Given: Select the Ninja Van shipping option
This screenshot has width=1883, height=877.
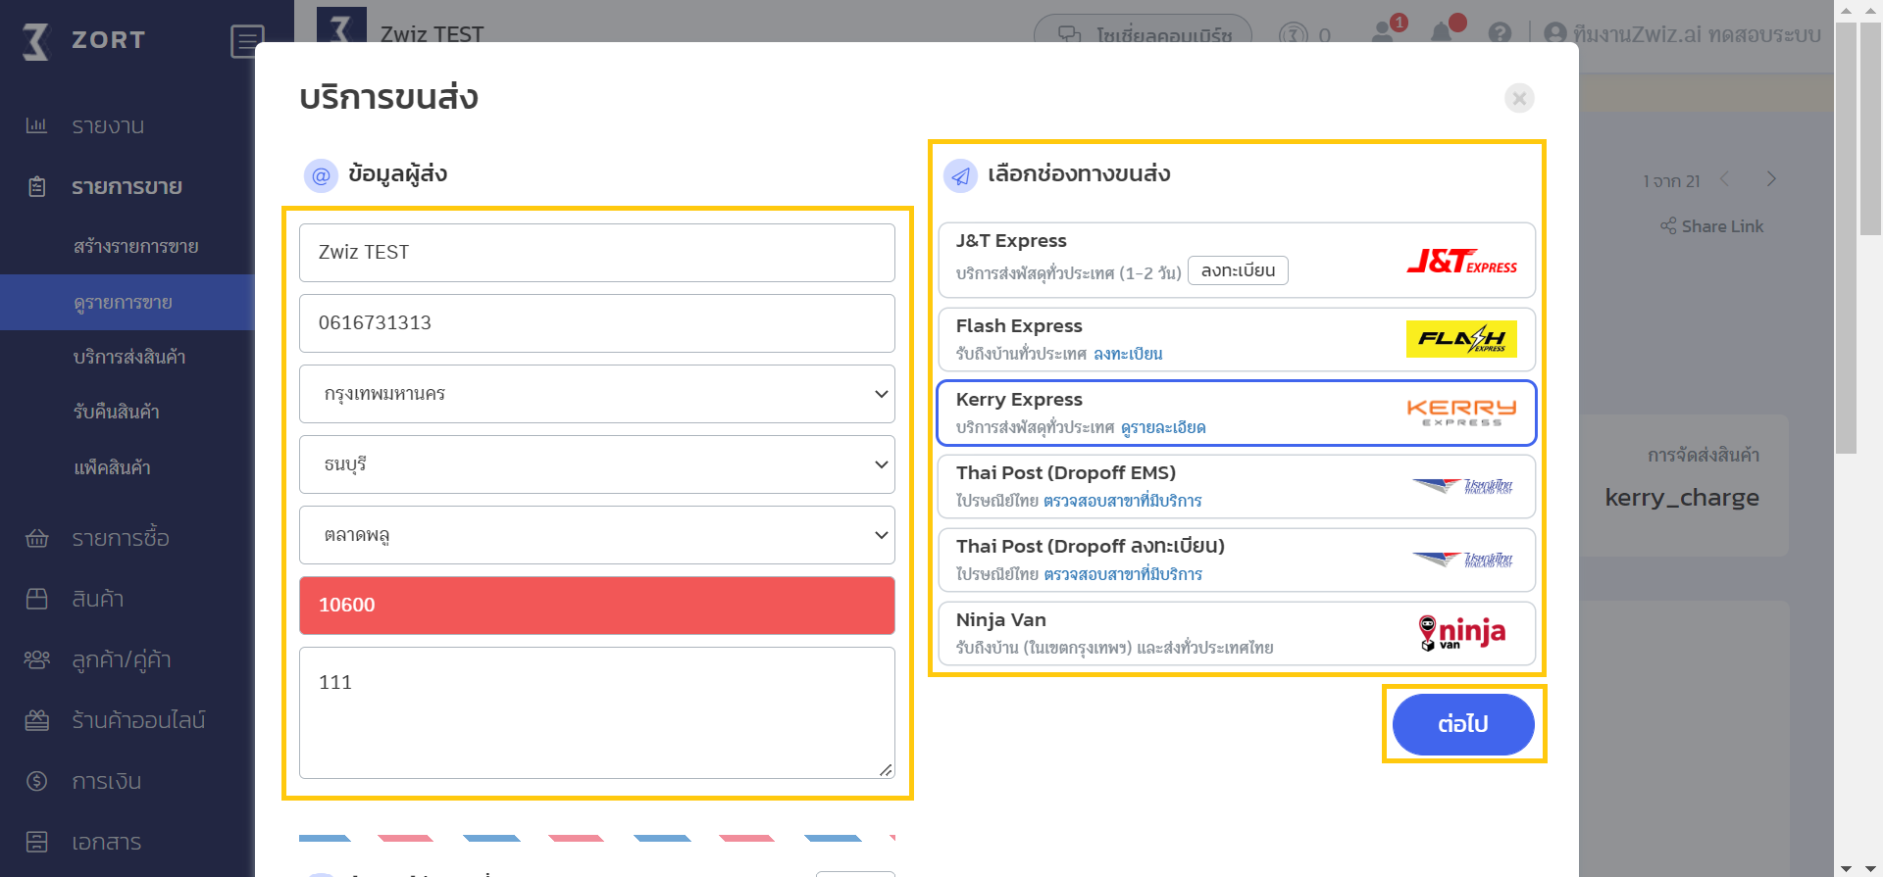Looking at the screenshot, I should tap(1237, 633).
